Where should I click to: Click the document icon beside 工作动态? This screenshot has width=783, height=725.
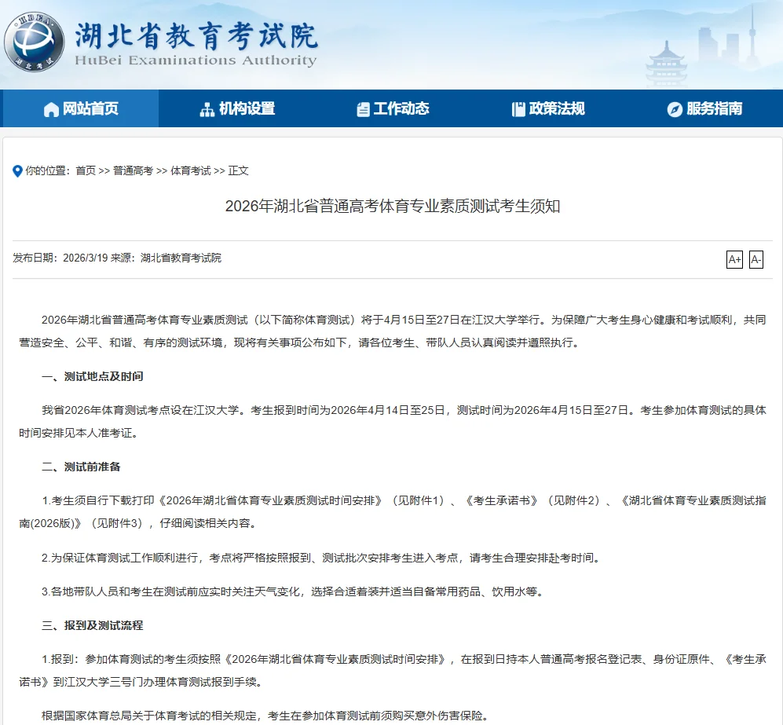[x=363, y=109]
